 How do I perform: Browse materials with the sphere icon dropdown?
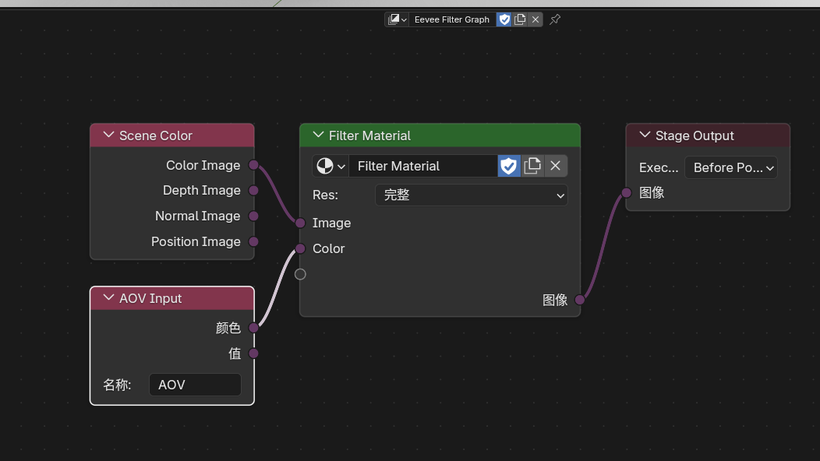[x=330, y=166]
